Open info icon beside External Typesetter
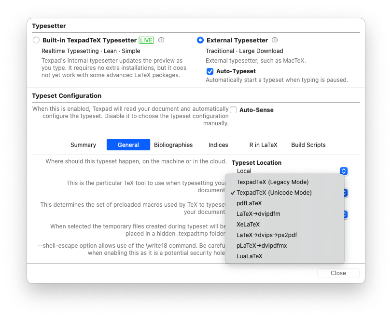The height and width of the screenshot is (319, 392). pyautogui.click(x=275, y=40)
